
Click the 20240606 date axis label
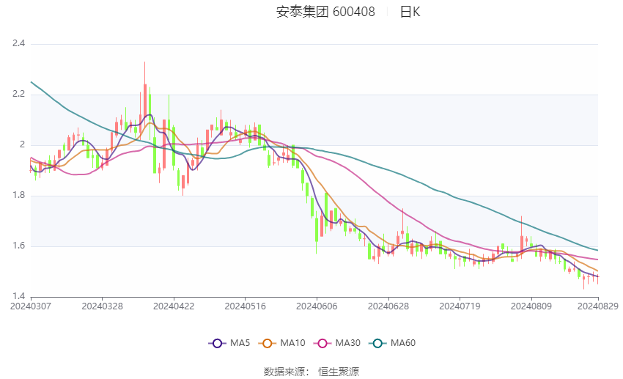pyautogui.click(x=317, y=306)
